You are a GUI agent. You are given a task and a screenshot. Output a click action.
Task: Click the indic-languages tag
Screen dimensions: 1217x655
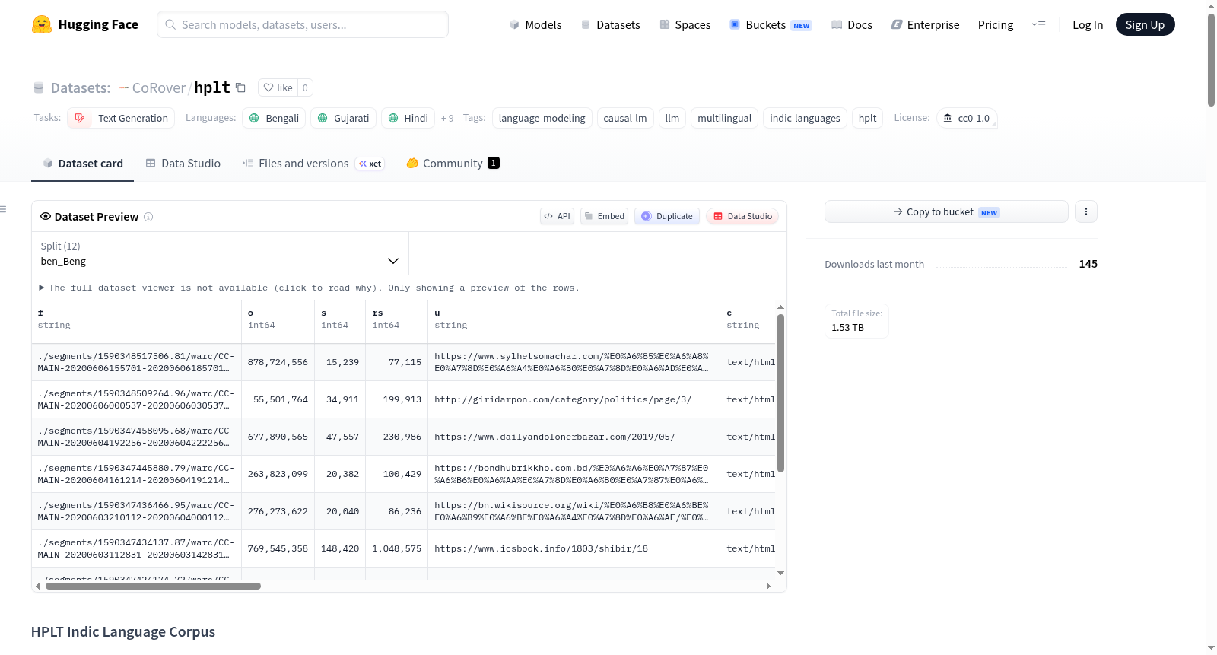click(x=805, y=118)
